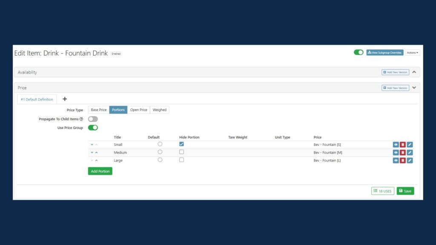Expand the Availability section chevron
Screen dimensions: 436x245
(414, 72)
